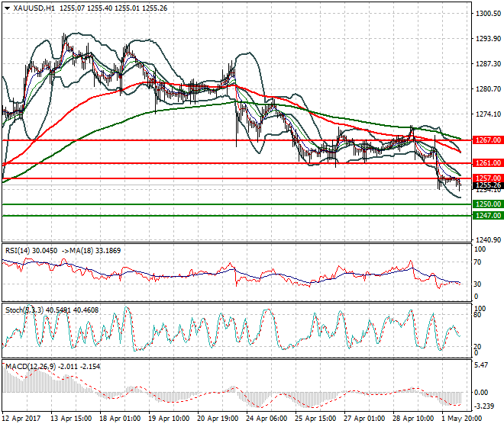Select the 1267.00 red resistance label
The height and width of the screenshot is (427, 504).
pos(488,140)
